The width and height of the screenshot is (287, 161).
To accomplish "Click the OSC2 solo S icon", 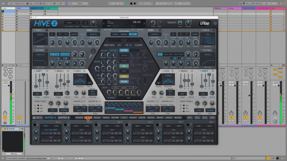I will (x=214, y=30).
